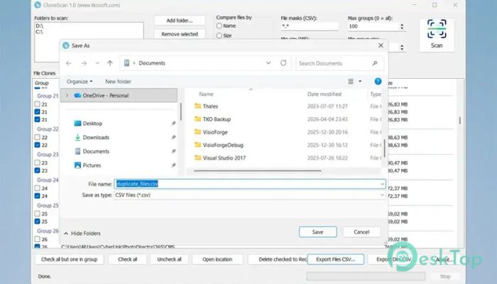Uncheck the checked file in Group 22
Image resolution: width=497 pixels, height=284 pixels.
click(37, 145)
